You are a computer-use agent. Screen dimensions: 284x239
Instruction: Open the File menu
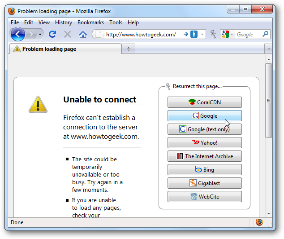tap(15, 22)
